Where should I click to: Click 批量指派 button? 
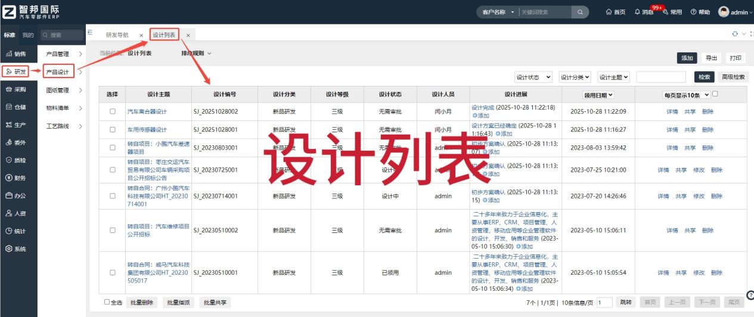(x=178, y=302)
